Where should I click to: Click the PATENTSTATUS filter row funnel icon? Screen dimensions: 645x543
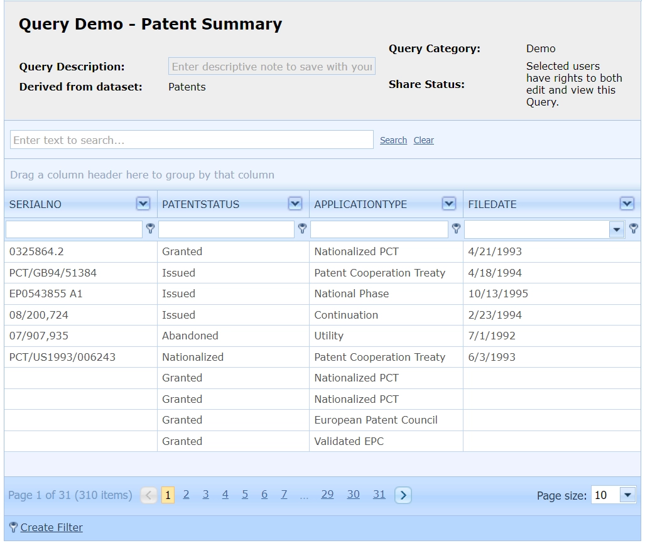point(302,229)
